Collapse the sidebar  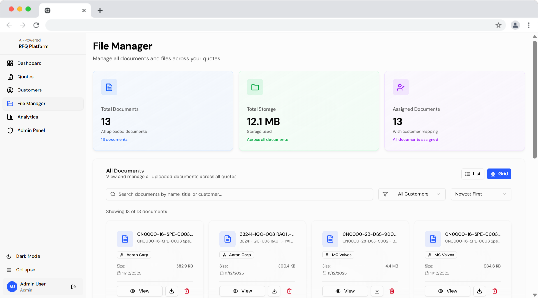point(43,270)
